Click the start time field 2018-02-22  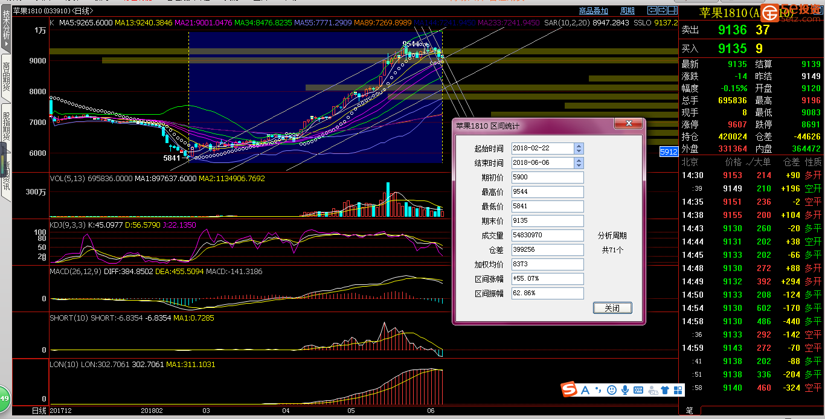tap(543, 149)
